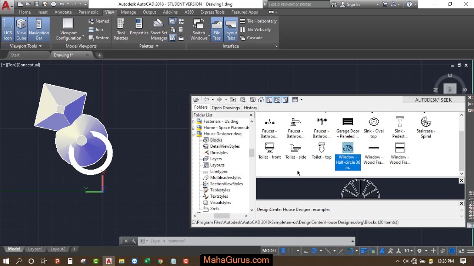474x266 pixels.
Task: Click Cascade windows
Action: coord(251,38)
